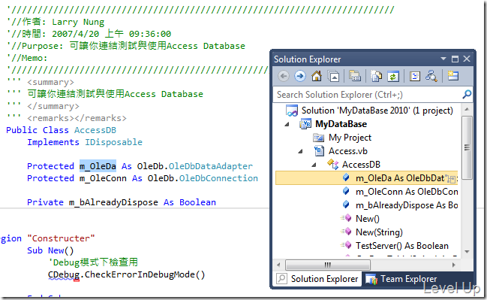Click the horizontal scrollbar thumb in Solution Explorer
487x300 pixels.
tap(328, 265)
